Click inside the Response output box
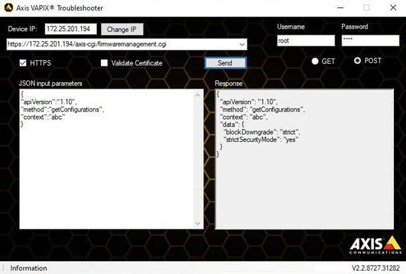This screenshot has width=406, height=274. coord(304,159)
